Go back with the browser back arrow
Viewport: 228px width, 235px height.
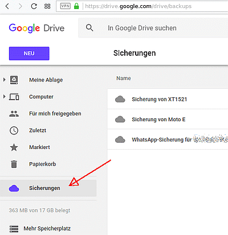7,6
